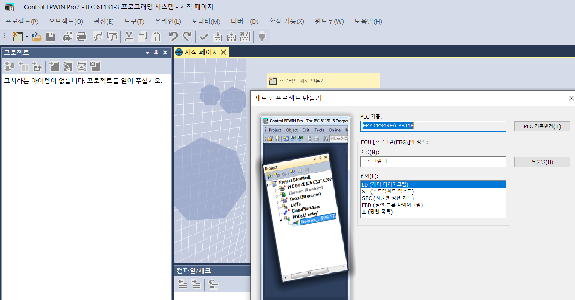The image size is (575, 300).
Task: Click the Print icon in toolbar
Action: (81, 37)
